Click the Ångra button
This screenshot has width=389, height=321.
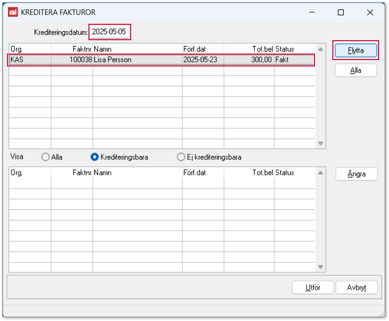[357, 174]
